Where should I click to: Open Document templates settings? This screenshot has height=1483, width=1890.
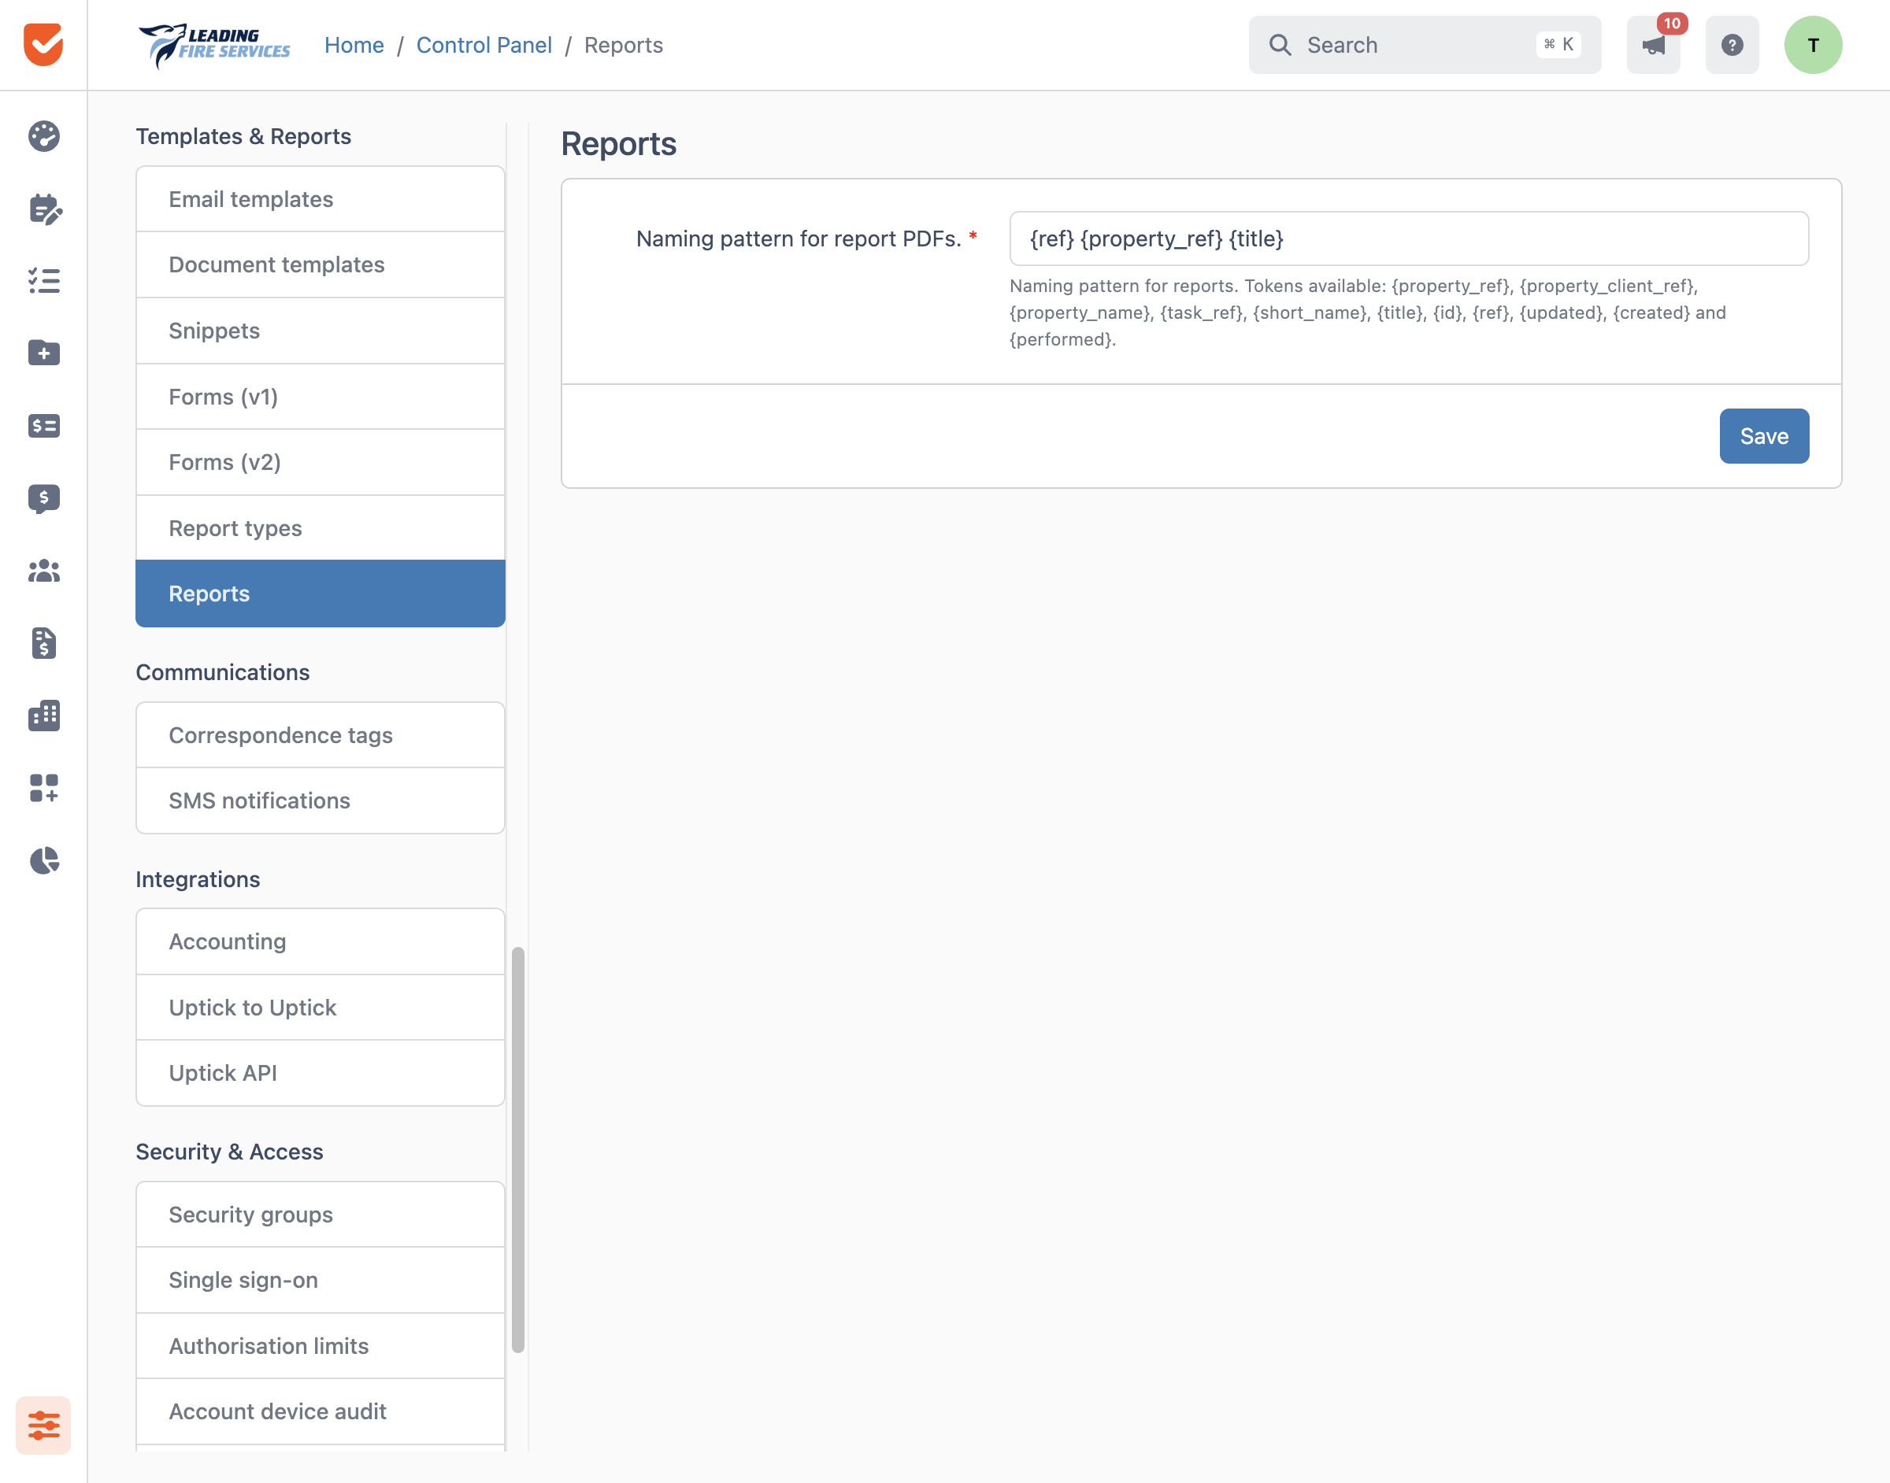tap(321, 264)
